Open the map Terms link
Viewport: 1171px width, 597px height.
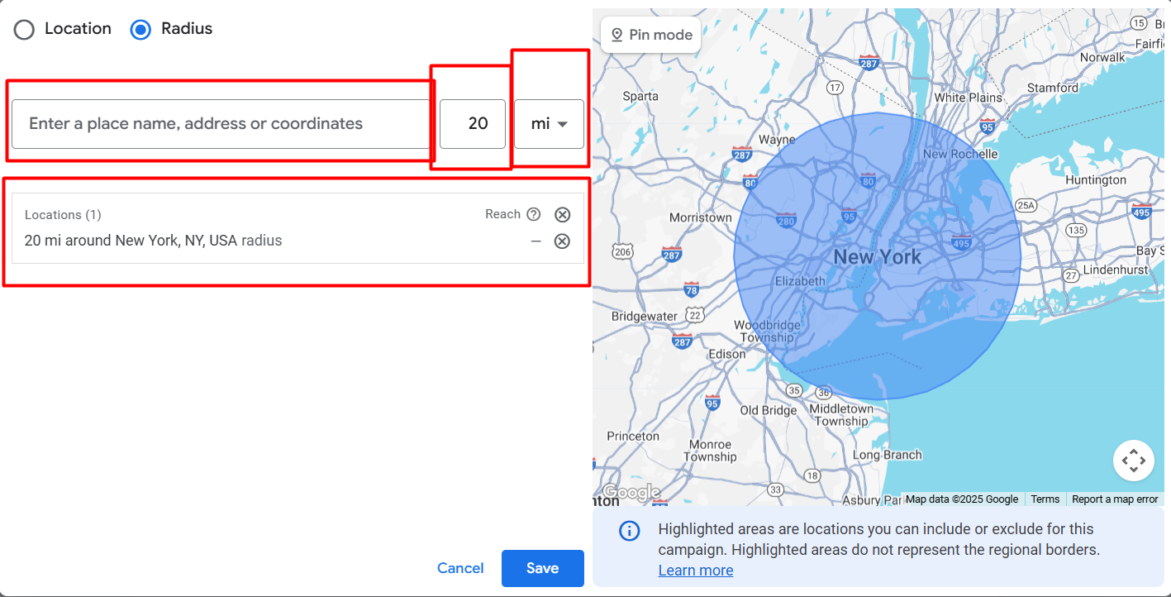[1045, 499]
